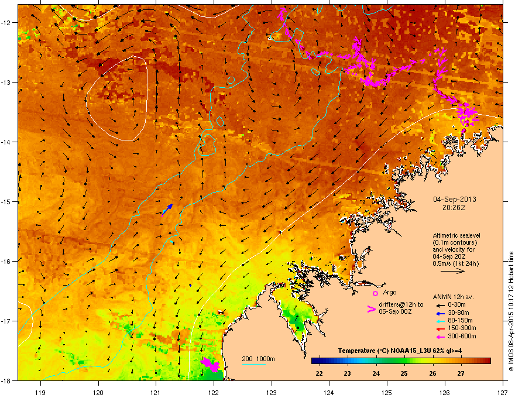Click the latitude axis label -15
The width and height of the screenshot is (515, 398).
pyautogui.click(x=6, y=201)
